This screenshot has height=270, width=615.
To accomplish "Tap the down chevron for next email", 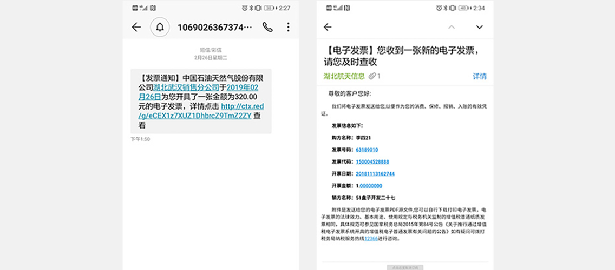I will pos(479,27).
